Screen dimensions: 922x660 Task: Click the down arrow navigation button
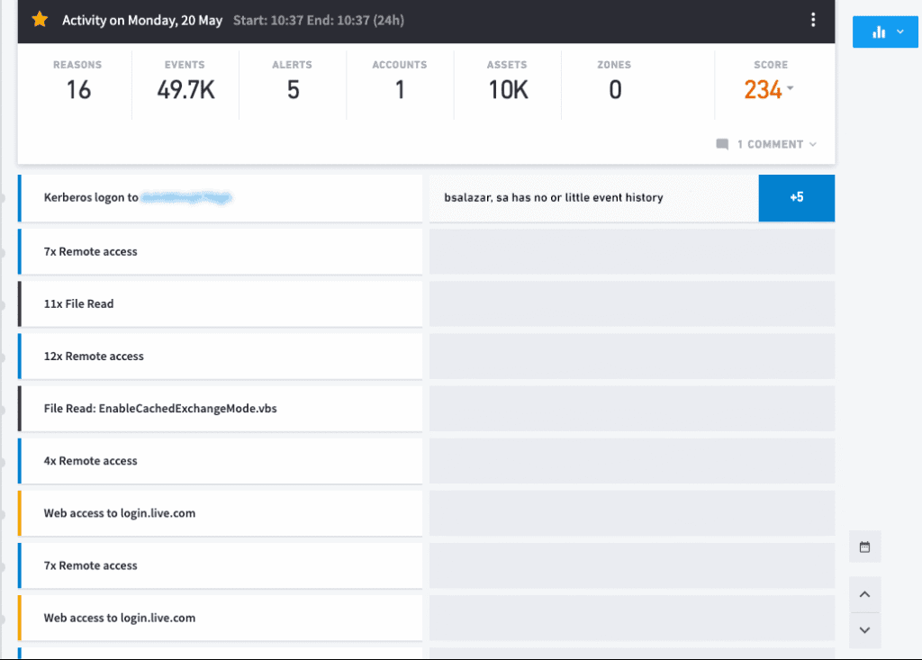click(864, 630)
